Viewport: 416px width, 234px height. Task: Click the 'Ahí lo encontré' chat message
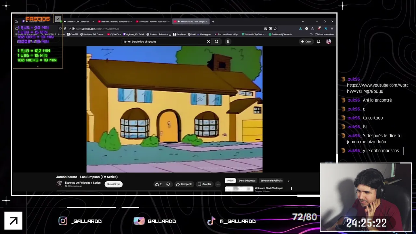click(x=377, y=100)
